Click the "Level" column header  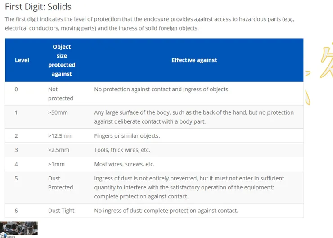point(22,60)
